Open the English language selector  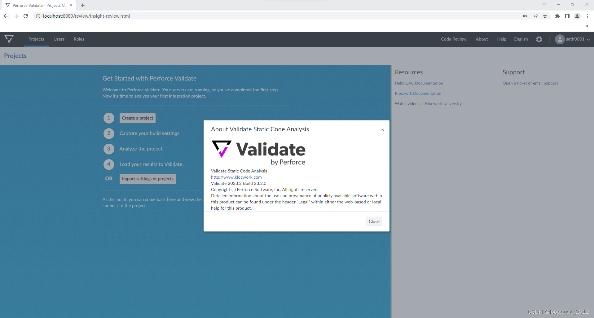(x=521, y=39)
